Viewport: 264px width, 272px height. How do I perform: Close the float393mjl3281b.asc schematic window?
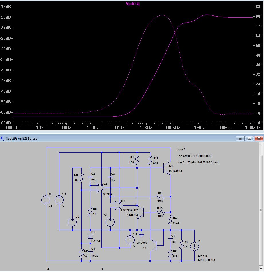(x=258, y=139)
